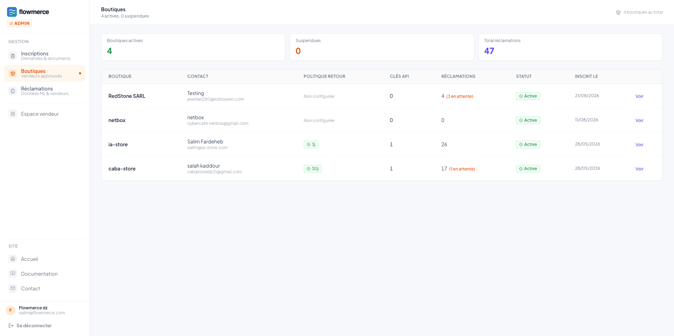Click the Réclamations sidebar icon
The image size is (674, 336).
coord(13,91)
